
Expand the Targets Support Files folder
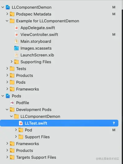click(x=7, y=157)
